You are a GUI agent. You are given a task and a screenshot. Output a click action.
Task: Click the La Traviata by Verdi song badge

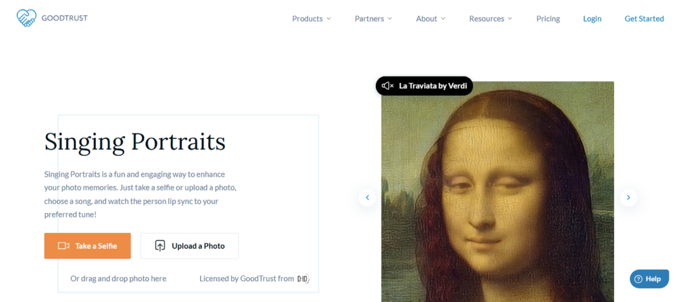coord(424,86)
